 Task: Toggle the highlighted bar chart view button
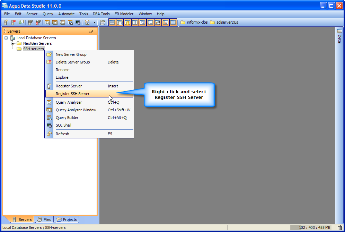click(x=166, y=22)
